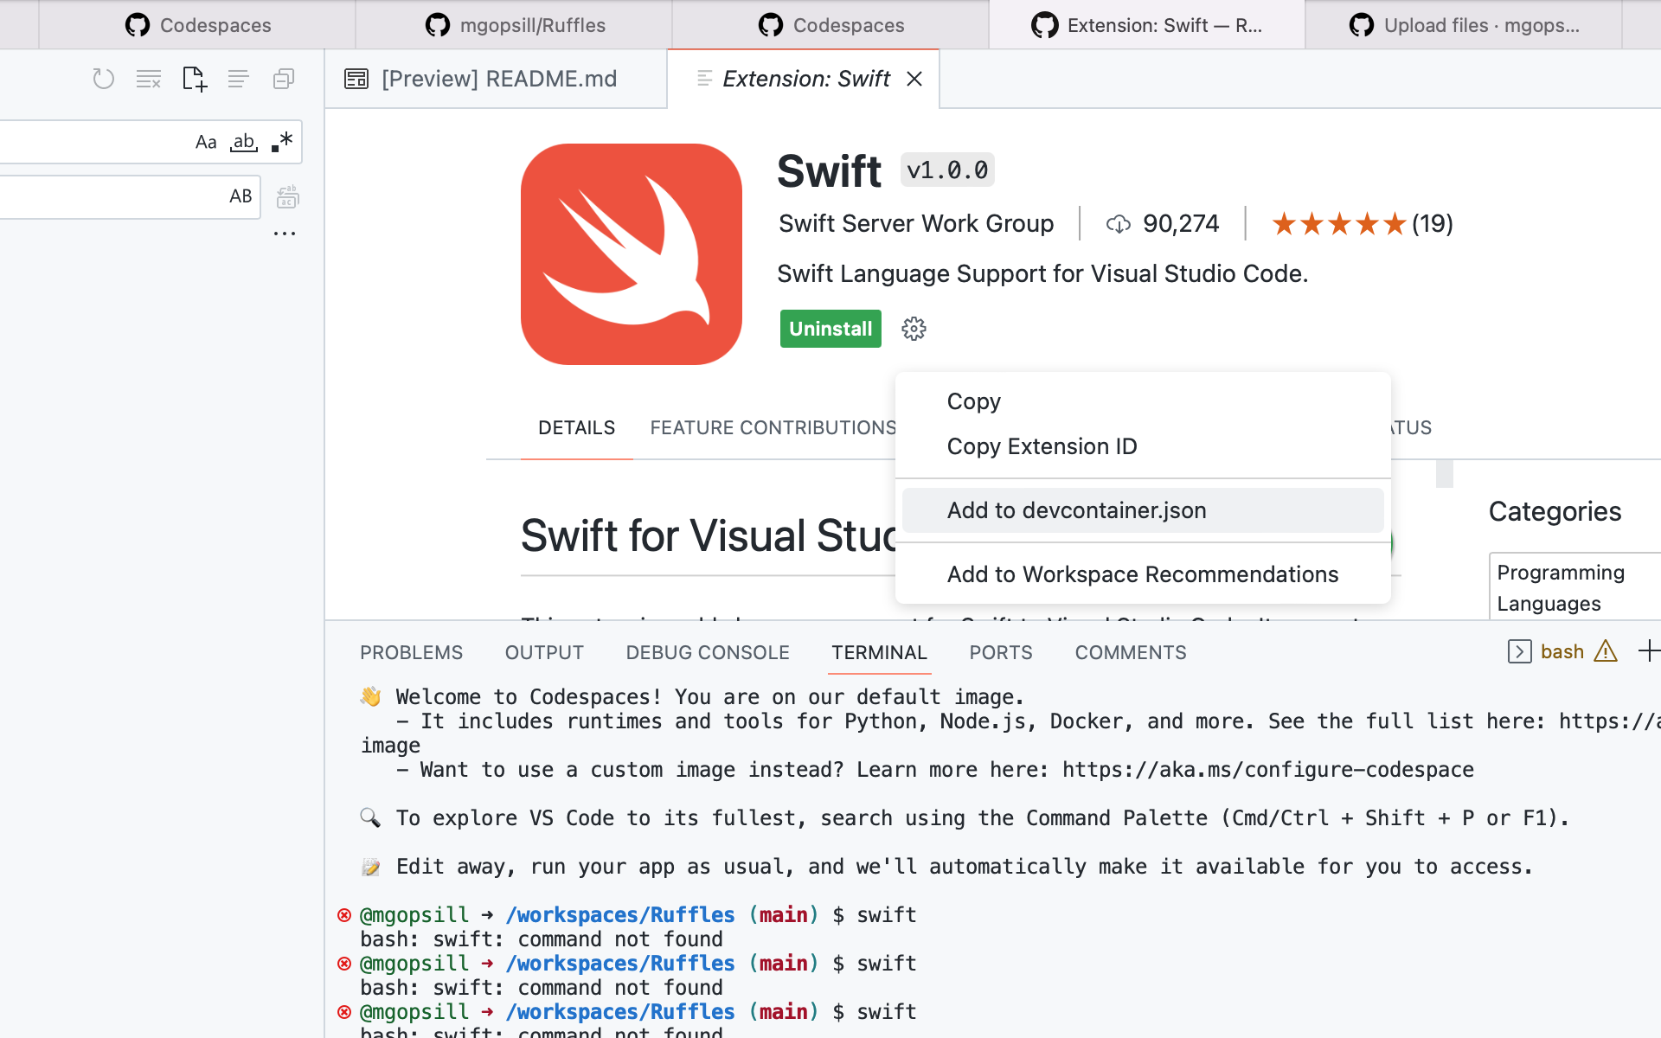Screen dimensions: 1661x1038
Task: Click the extension page scrollbar thumb
Action: tap(1445, 474)
